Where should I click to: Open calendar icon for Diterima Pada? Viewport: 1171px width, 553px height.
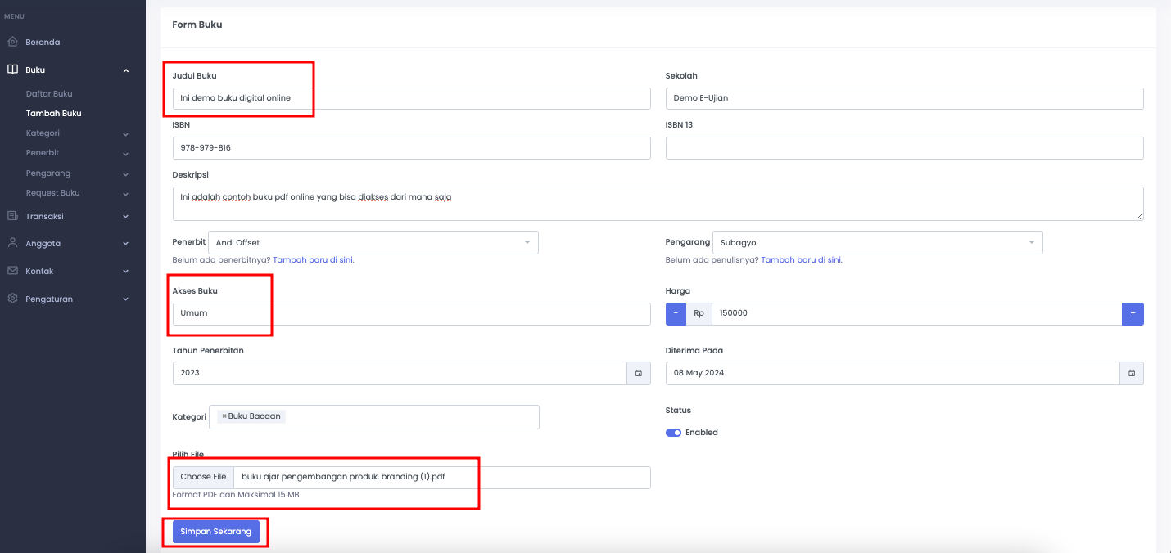1132,373
